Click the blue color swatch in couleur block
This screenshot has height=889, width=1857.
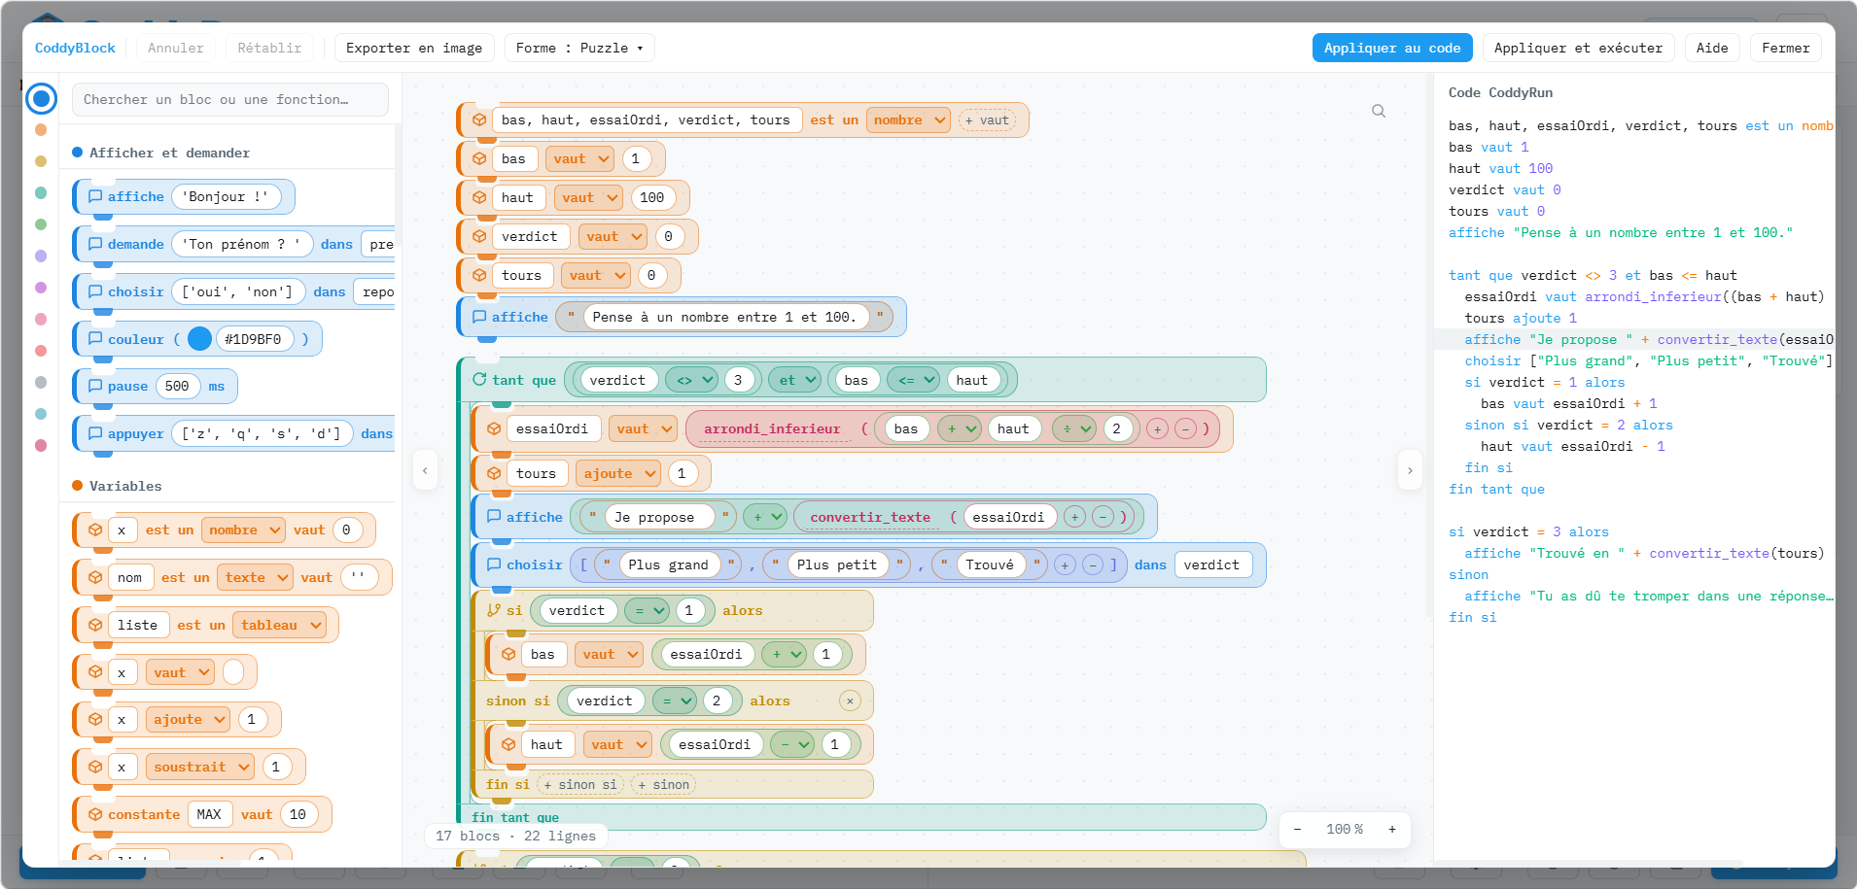coord(199,338)
